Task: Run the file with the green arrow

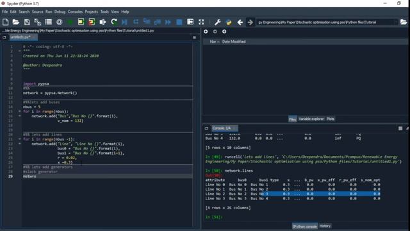Action: pyautogui.click(x=70, y=22)
